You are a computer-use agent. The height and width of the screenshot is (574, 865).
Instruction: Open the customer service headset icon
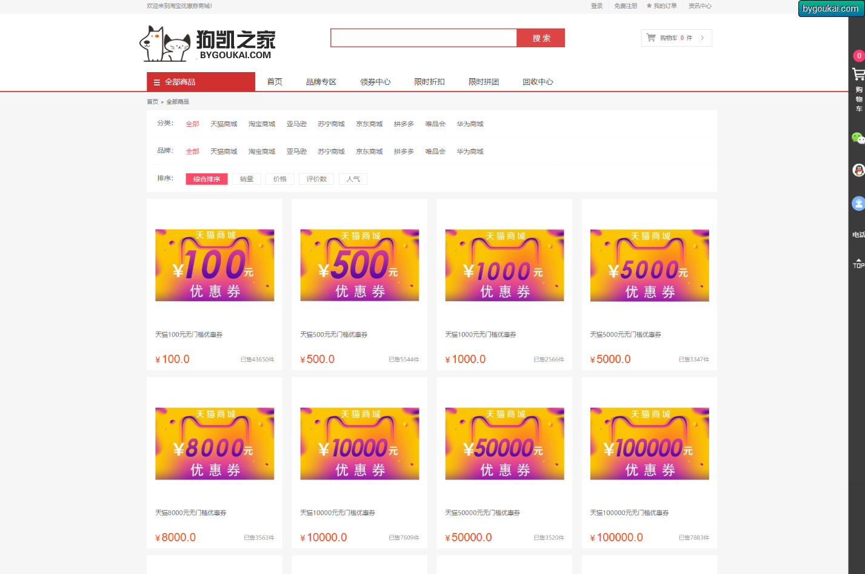tap(858, 204)
